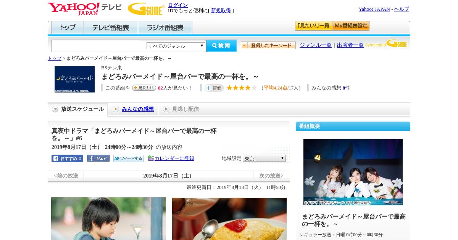Open the ジャンル一覧 link
The image size is (458, 240).
click(316, 45)
